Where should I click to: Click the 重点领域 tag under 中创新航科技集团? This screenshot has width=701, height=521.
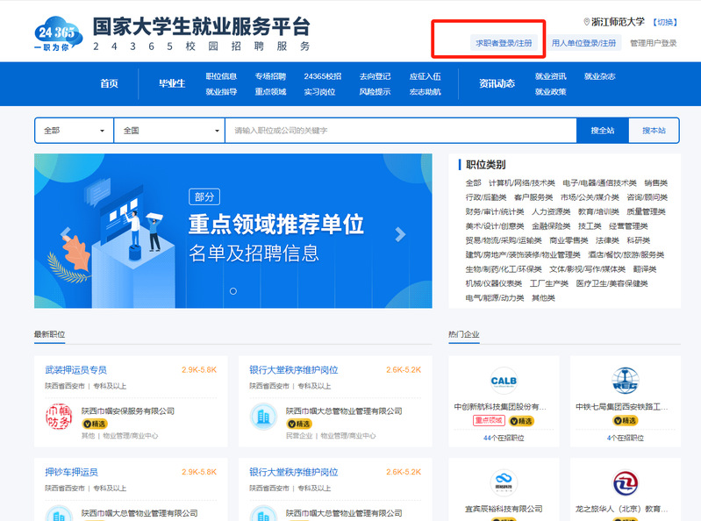click(x=489, y=420)
